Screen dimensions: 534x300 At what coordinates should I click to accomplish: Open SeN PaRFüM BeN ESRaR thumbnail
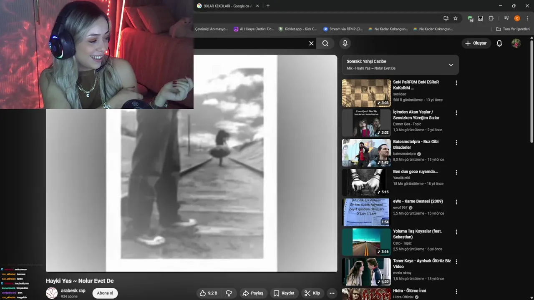366,93
